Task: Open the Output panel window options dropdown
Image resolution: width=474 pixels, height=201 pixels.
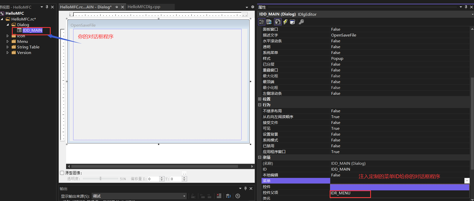Action: pos(240,189)
